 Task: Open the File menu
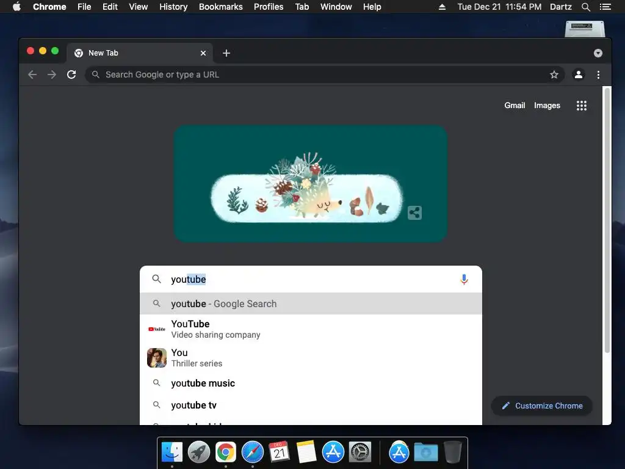(84, 7)
